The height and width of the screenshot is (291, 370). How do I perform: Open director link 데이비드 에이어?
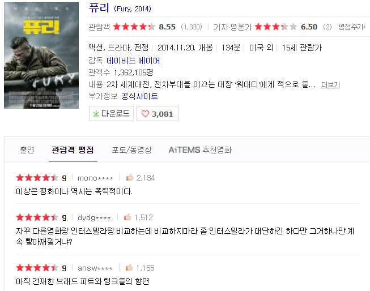click(x=133, y=61)
